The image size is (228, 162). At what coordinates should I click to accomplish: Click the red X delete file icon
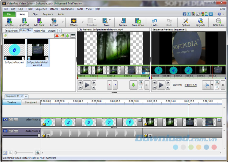(57, 36)
